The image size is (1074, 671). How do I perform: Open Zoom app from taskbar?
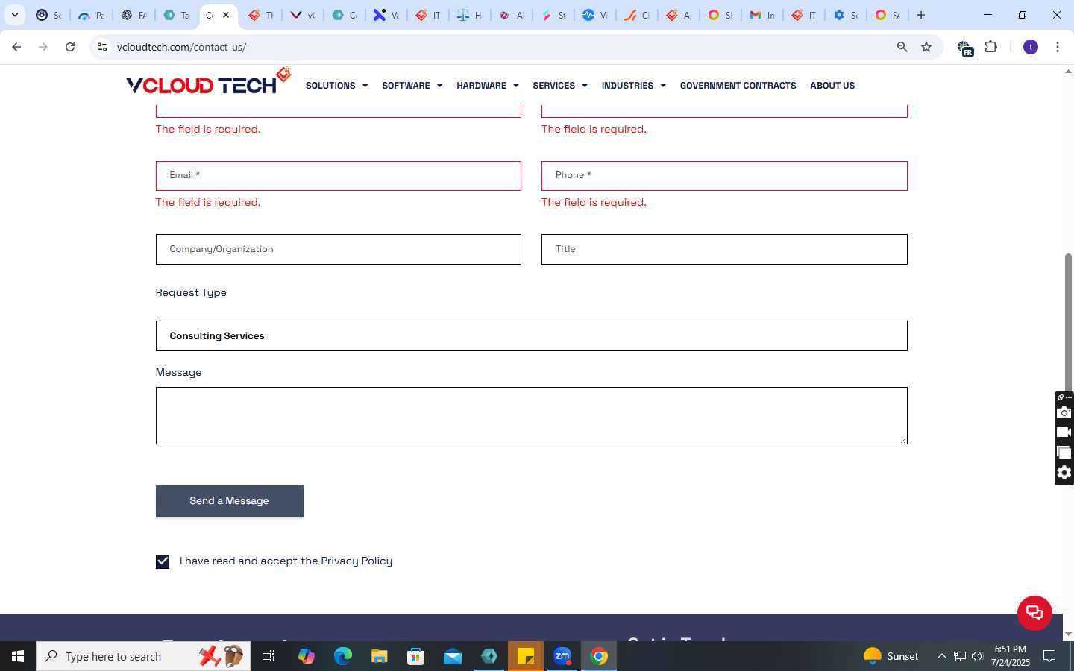[x=562, y=656]
